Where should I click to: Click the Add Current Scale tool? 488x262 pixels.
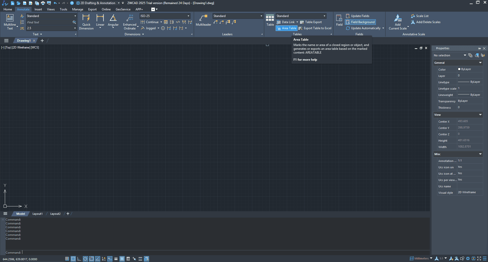(398, 22)
